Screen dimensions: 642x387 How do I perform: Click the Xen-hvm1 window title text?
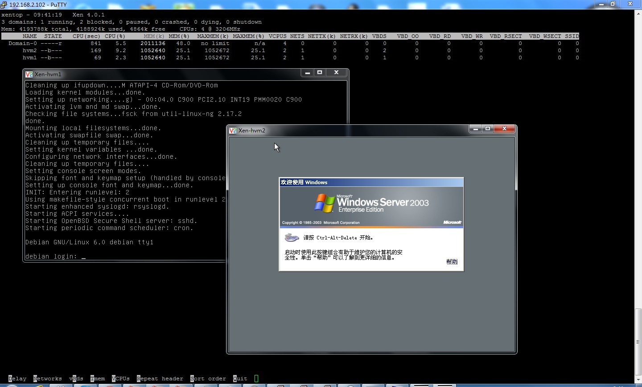tap(48, 74)
